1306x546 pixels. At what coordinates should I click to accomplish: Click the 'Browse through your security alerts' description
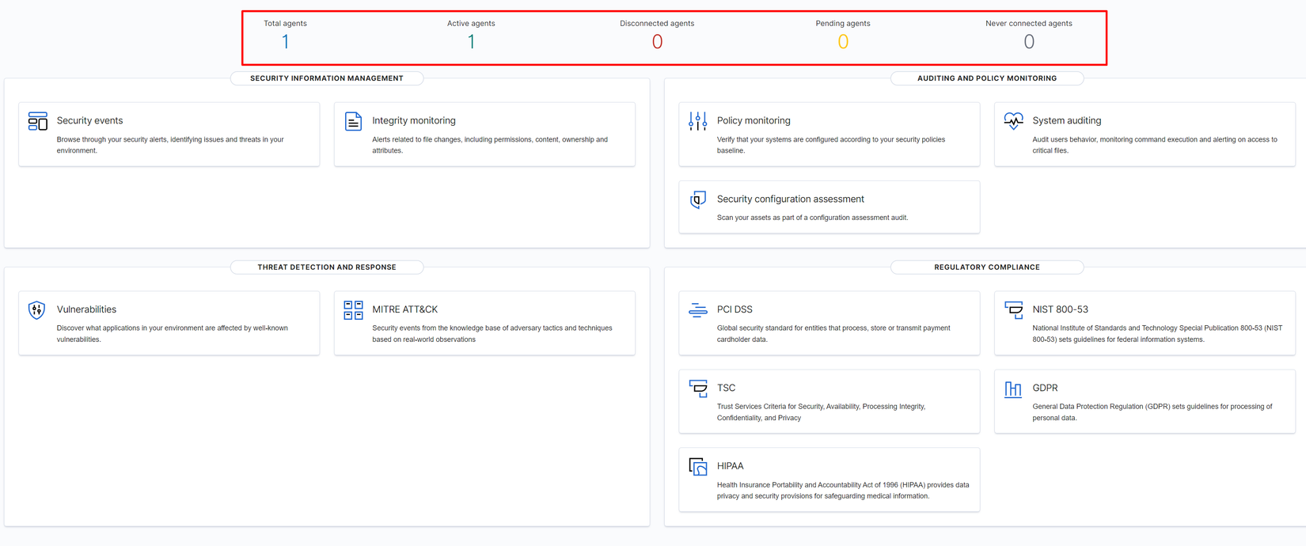(x=170, y=145)
